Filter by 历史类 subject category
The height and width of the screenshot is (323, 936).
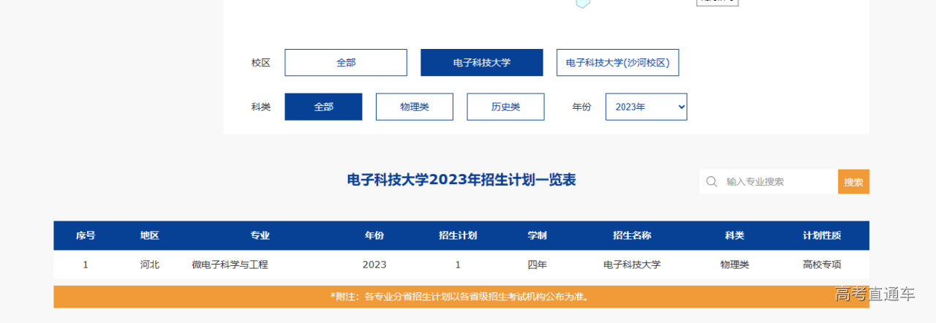pos(506,107)
